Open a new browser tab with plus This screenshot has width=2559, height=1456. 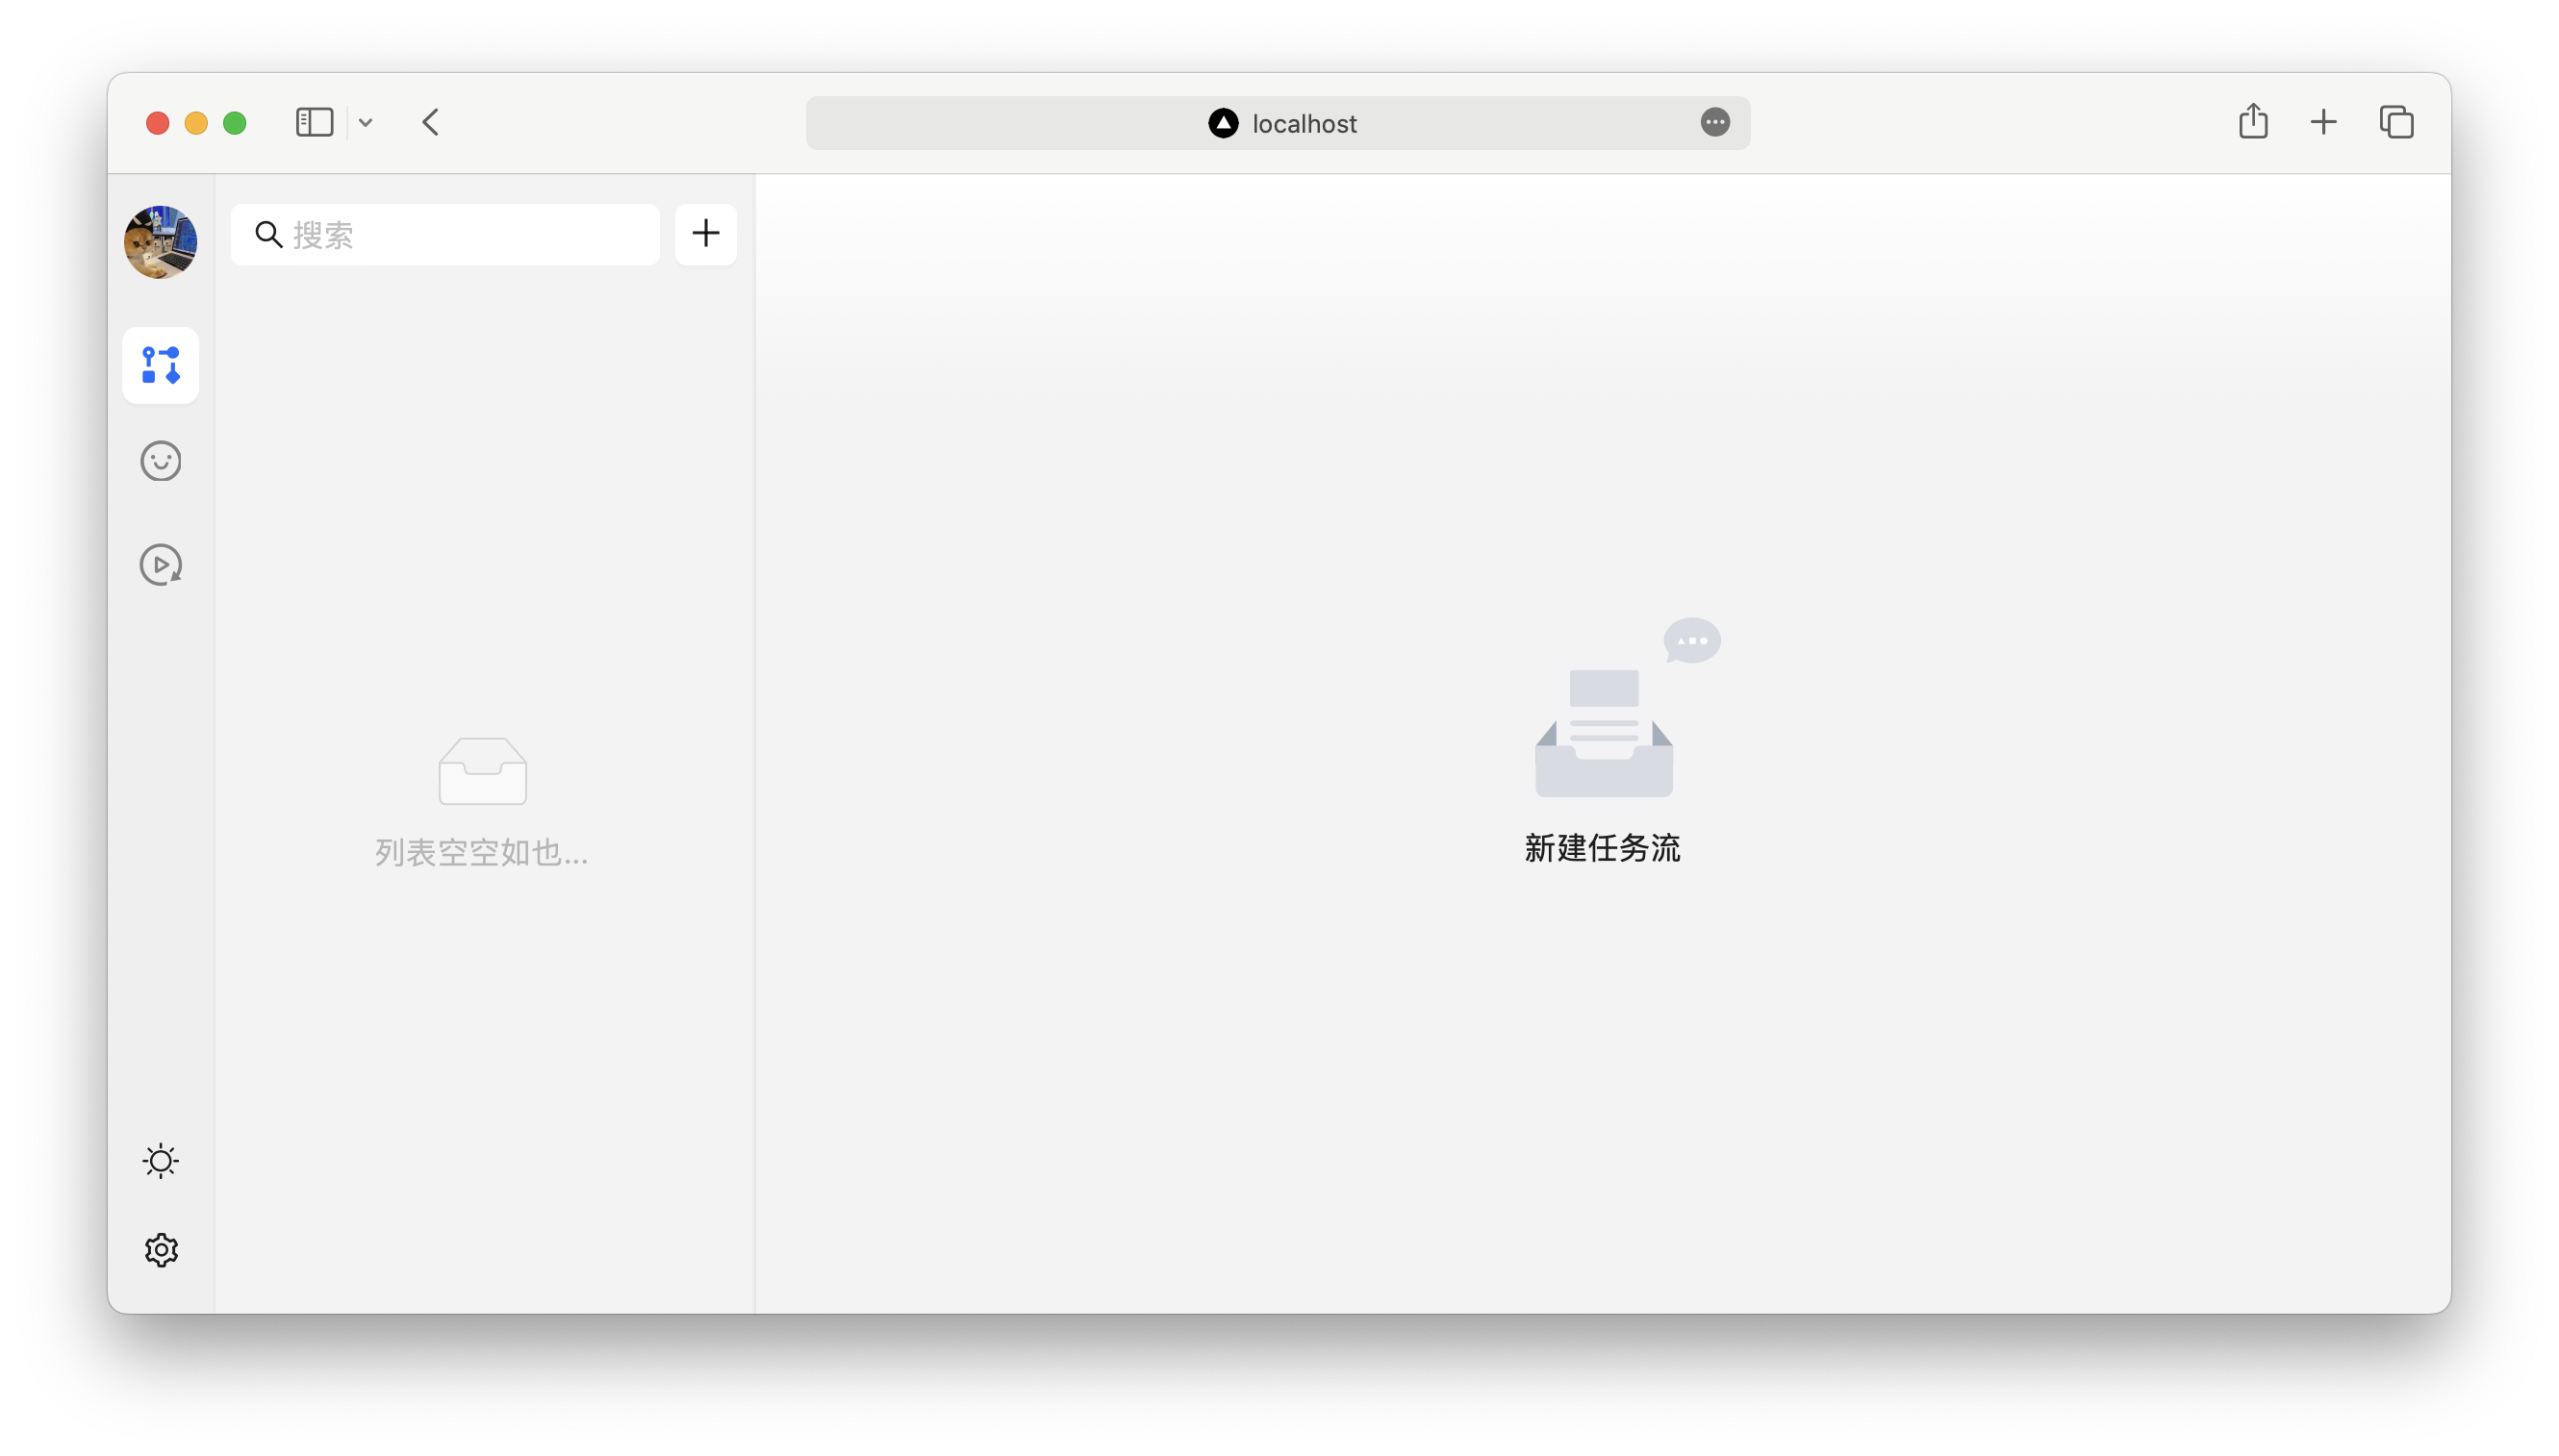click(x=2323, y=122)
